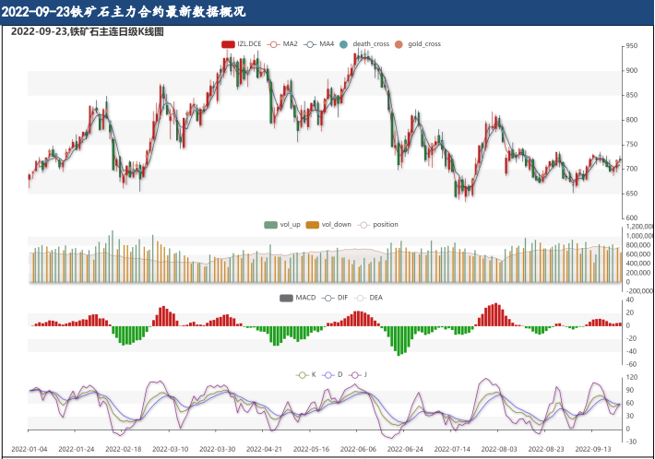Click the position line legend icon
This screenshot has width=655, height=459.
click(x=363, y=224)
